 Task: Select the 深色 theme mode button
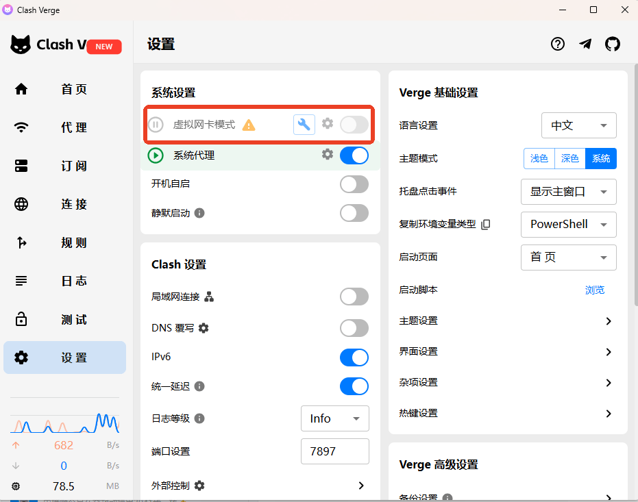[569, 158]
